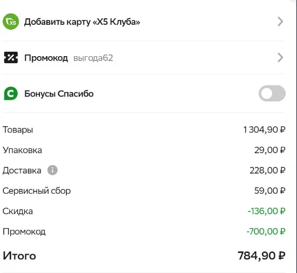Edit the entered promo code выгода62
The width and height of the screenshot is (297, 273).
coord(93,58)
